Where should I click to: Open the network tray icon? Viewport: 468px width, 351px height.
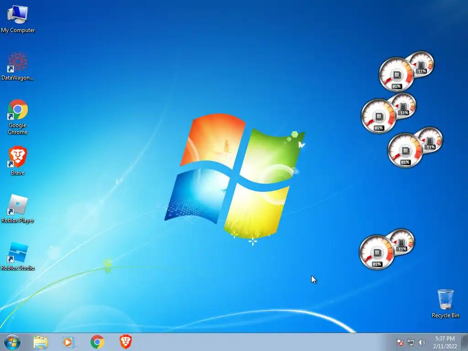pos(411,342)
